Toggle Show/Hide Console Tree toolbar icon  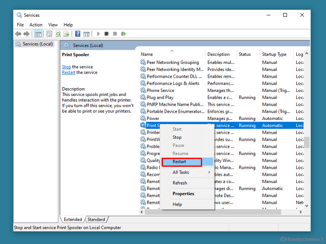click(38, 34)
